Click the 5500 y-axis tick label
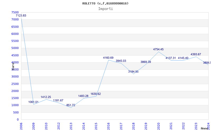The image size is (211, 131). point(15,41)
